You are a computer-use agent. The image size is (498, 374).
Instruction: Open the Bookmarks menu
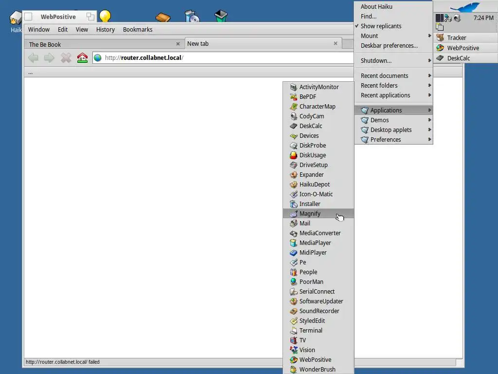(x=138, y=30)
